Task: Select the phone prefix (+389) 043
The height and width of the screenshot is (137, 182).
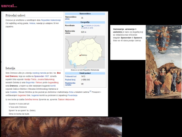Action: pyautogui.click(x=85, y=80)
